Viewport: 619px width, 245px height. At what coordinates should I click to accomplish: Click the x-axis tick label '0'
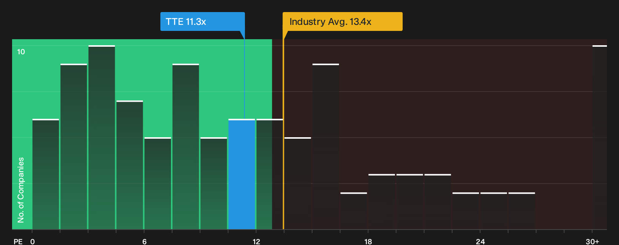coord(32,241)
